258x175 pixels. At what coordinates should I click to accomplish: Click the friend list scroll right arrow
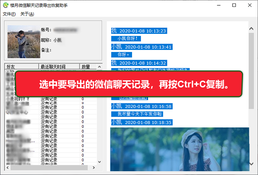point(94,168)
